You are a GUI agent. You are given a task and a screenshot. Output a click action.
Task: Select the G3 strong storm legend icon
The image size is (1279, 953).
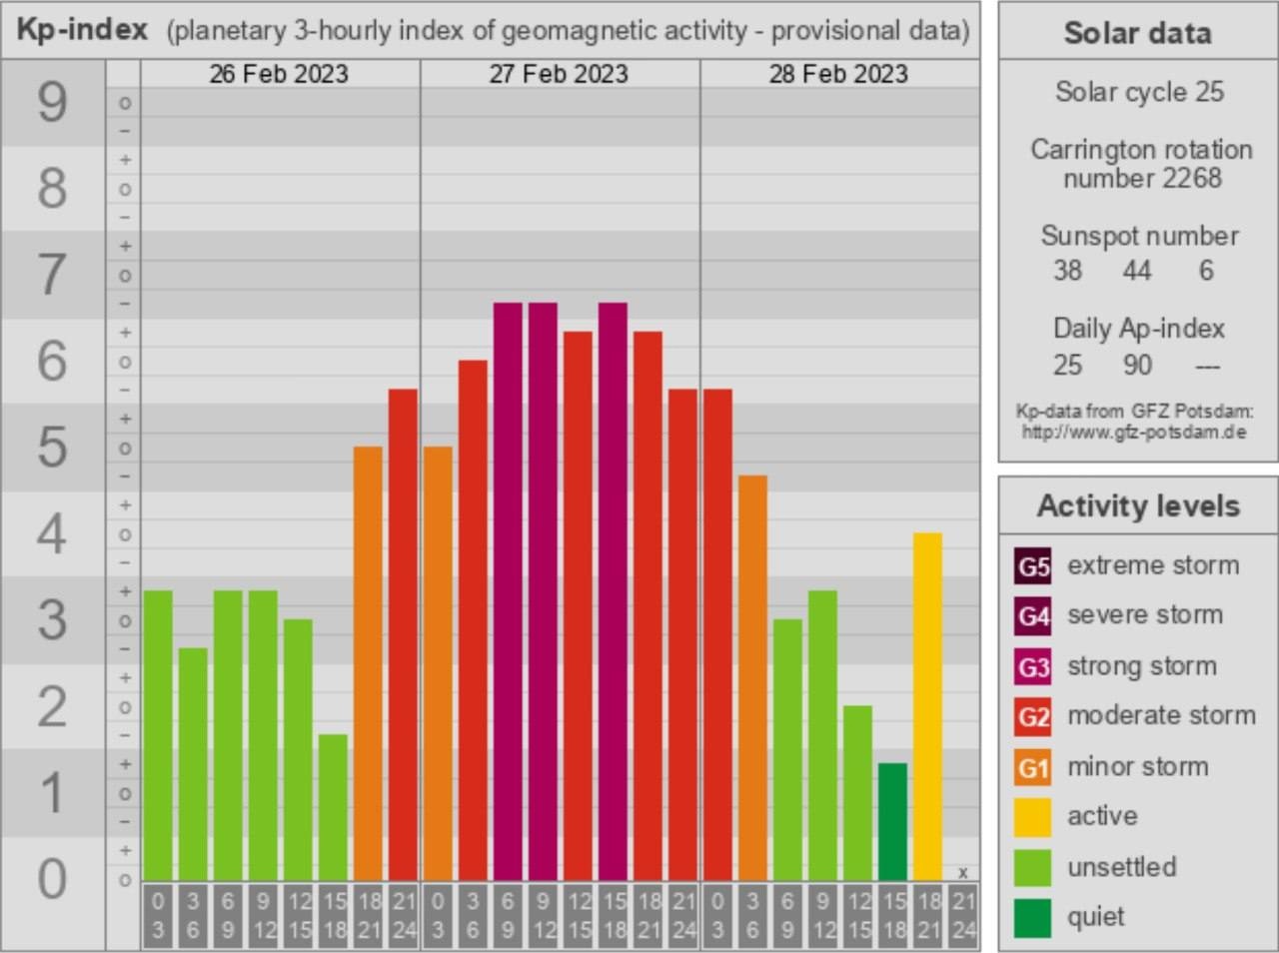(1033, 666)
